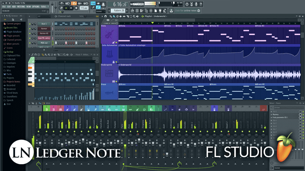
Task: Select the playlist draw pencil tool
Action: pos(110,17)
